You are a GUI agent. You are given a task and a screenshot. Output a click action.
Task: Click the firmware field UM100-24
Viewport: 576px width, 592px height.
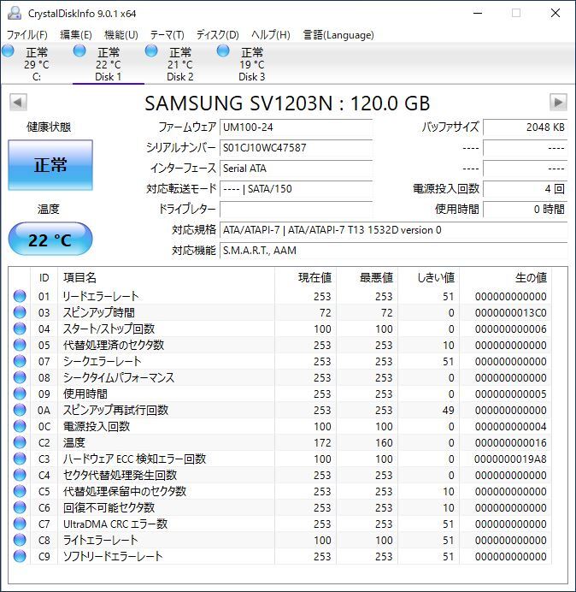[296, 127]
